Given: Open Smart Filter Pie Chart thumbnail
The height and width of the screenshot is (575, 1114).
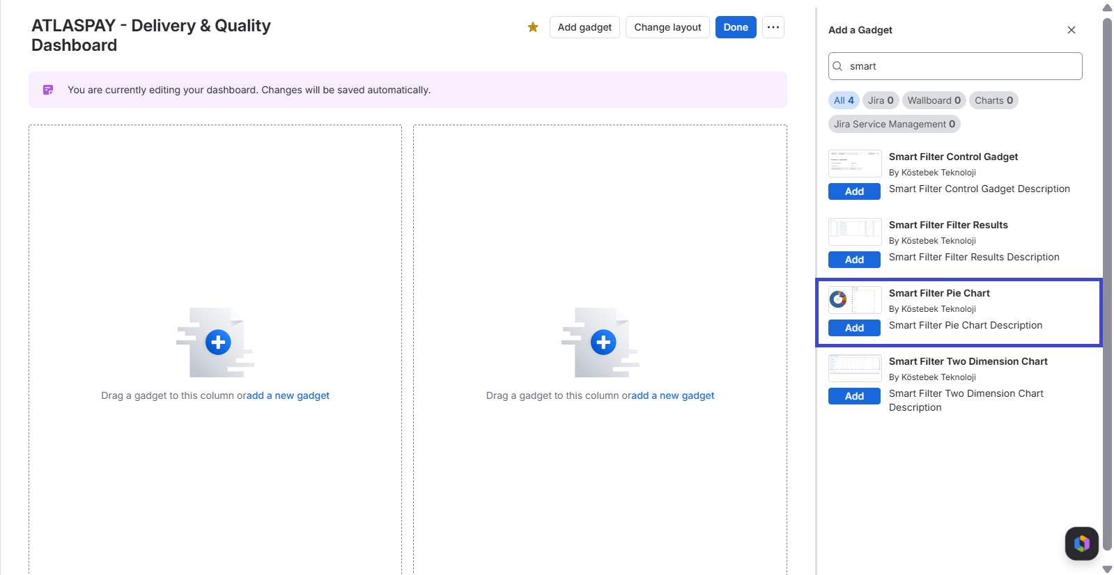Looking at the screenshot, I should [855, 300].
